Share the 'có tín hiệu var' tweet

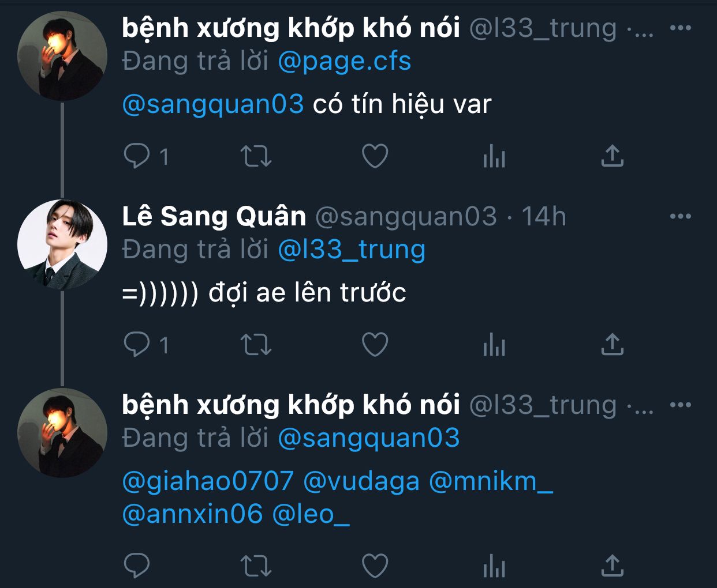[612, 156]
